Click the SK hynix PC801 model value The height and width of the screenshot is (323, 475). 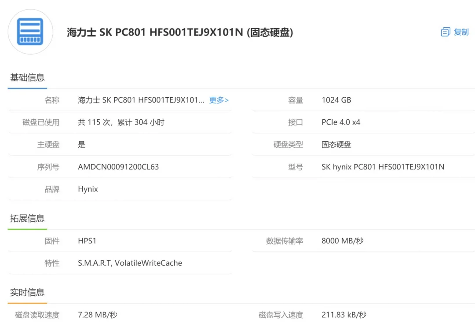pos(383,167)
